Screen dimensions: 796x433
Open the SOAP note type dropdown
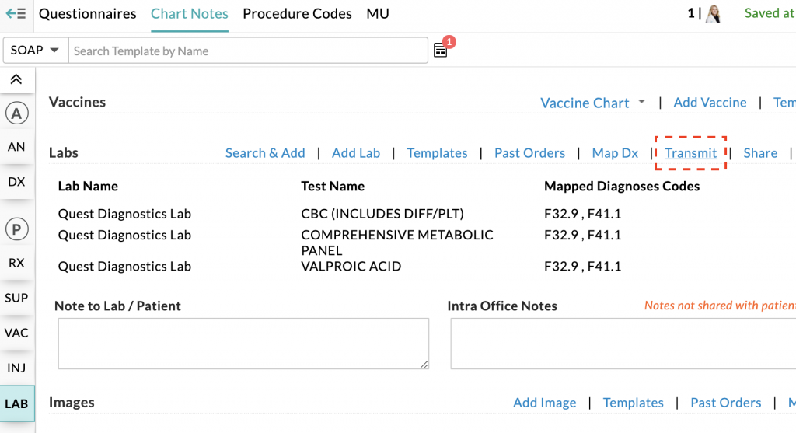36,51
